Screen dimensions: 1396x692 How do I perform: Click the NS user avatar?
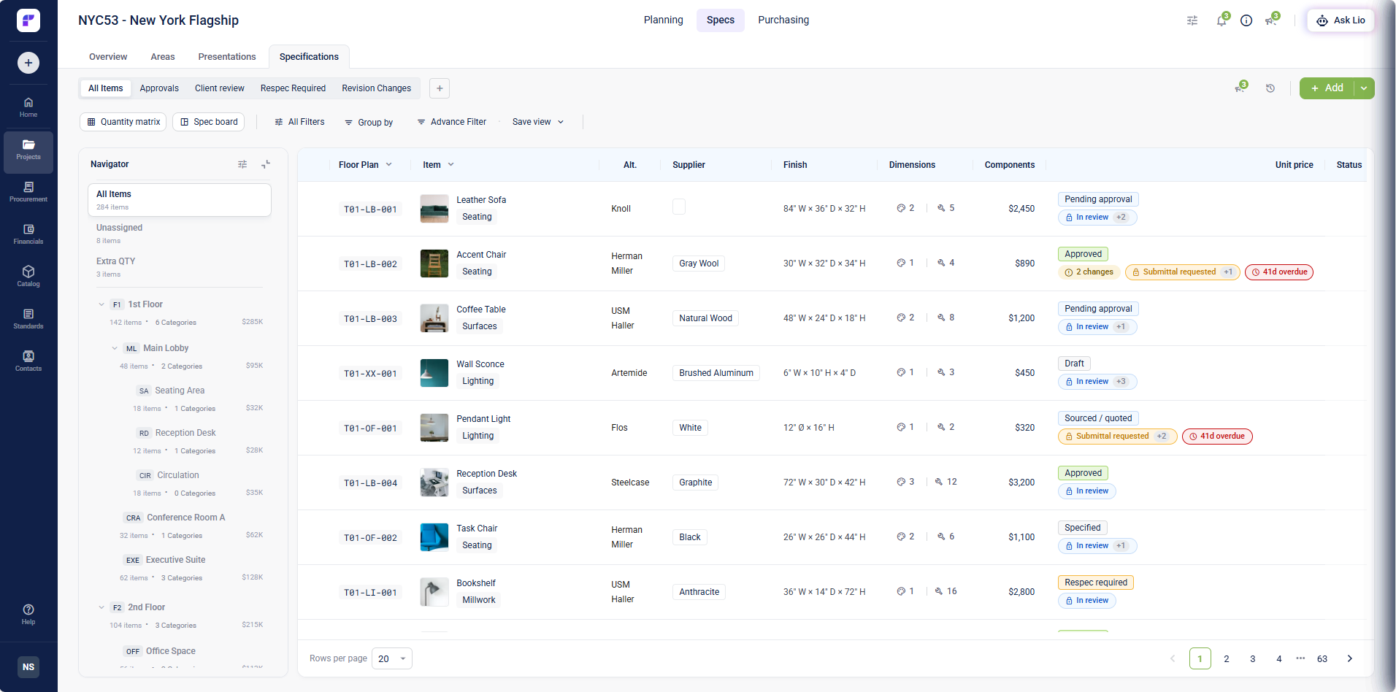(28, 667)
